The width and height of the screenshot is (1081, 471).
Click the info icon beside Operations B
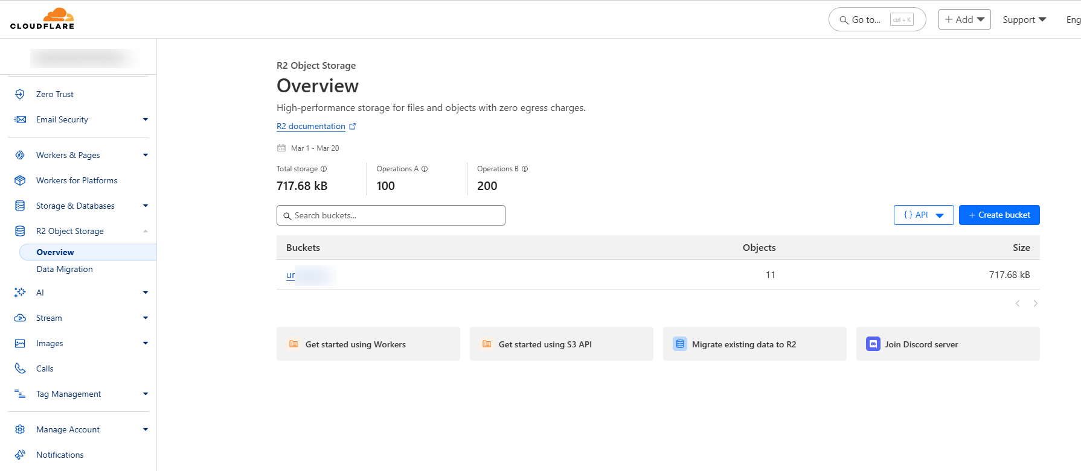525,169
